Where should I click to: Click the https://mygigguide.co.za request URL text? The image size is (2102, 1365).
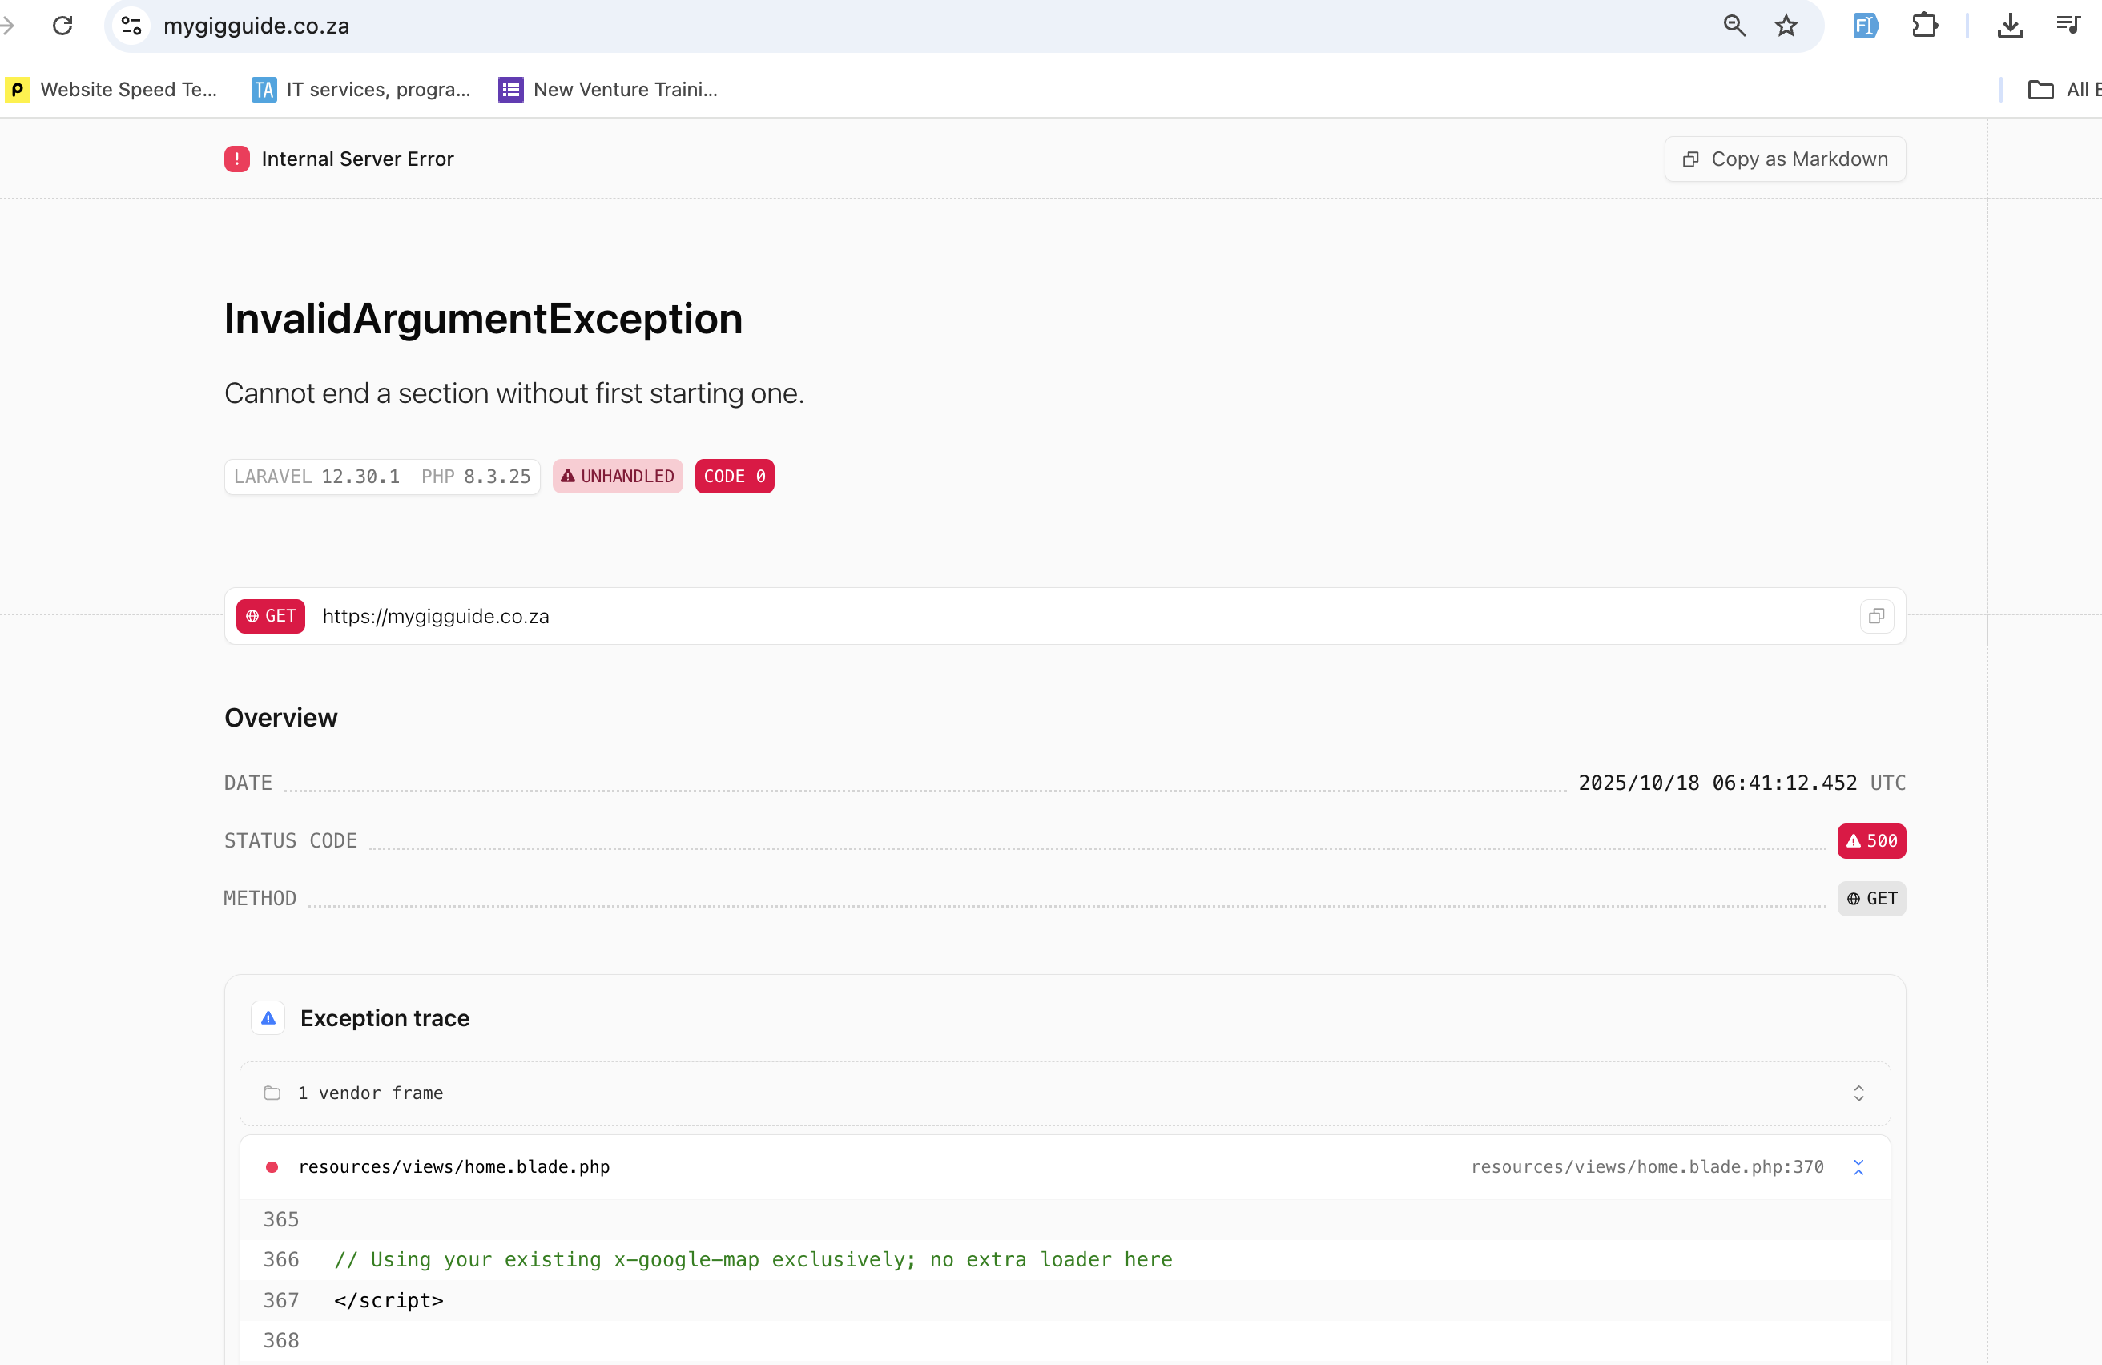[436, 616]
